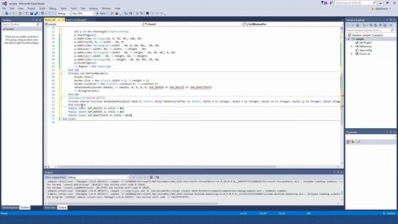The height and width of the screenshot is (224, 398).
Task: Open the Debug configuration dropdown
Action: click(69, 14)
